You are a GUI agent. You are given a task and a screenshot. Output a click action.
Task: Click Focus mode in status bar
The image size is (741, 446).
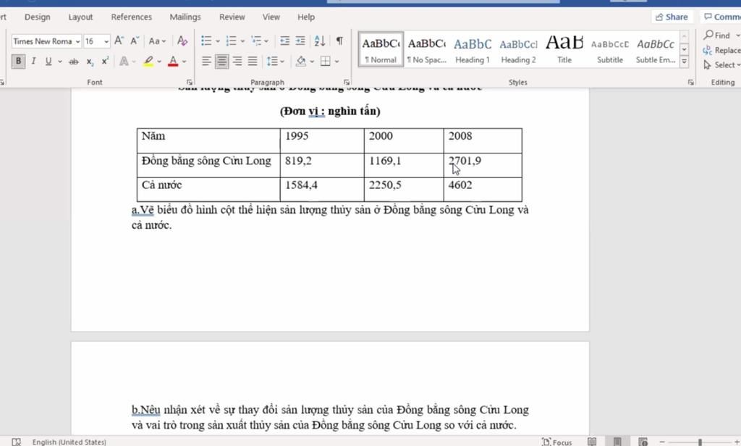[x=557, y=442]
